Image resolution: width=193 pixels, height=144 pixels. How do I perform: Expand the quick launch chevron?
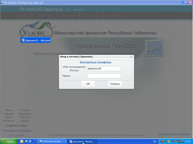[35, 140]
